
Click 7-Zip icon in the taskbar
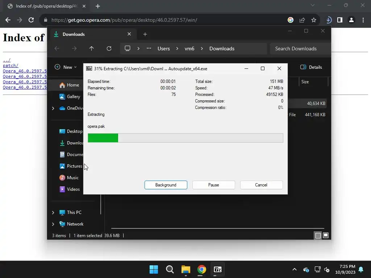click(217, 269)
